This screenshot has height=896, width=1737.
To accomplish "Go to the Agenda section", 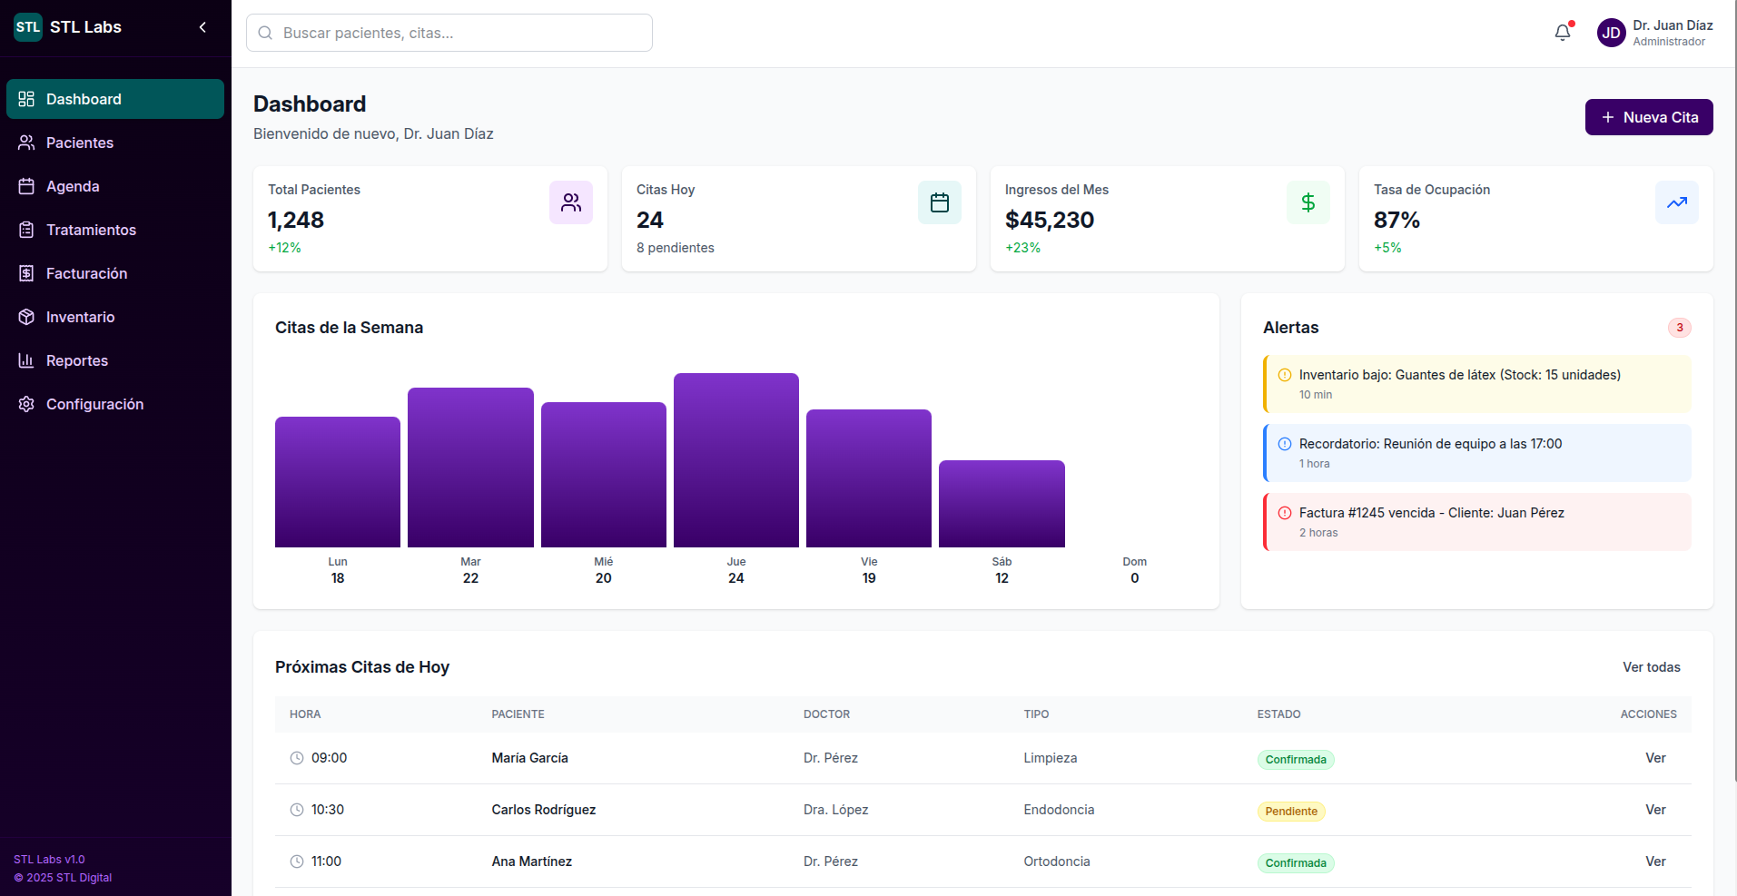I will tap(73, 186).
